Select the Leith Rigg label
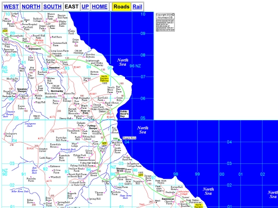Viewport: 278px width, 208px height. point(45,158)
